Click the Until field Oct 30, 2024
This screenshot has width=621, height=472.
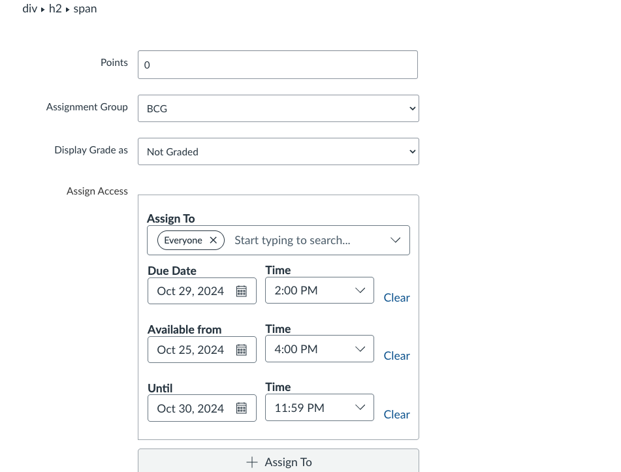[191, 409]
